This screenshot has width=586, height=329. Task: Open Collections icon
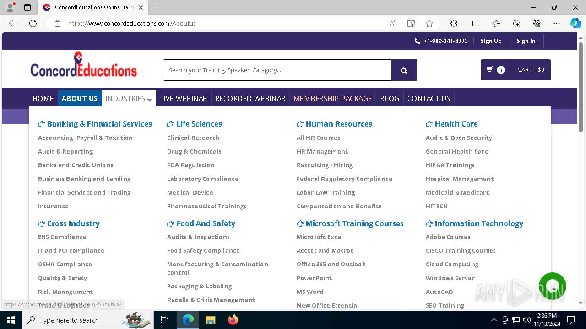pyautogui.click(x=516, y=23)
